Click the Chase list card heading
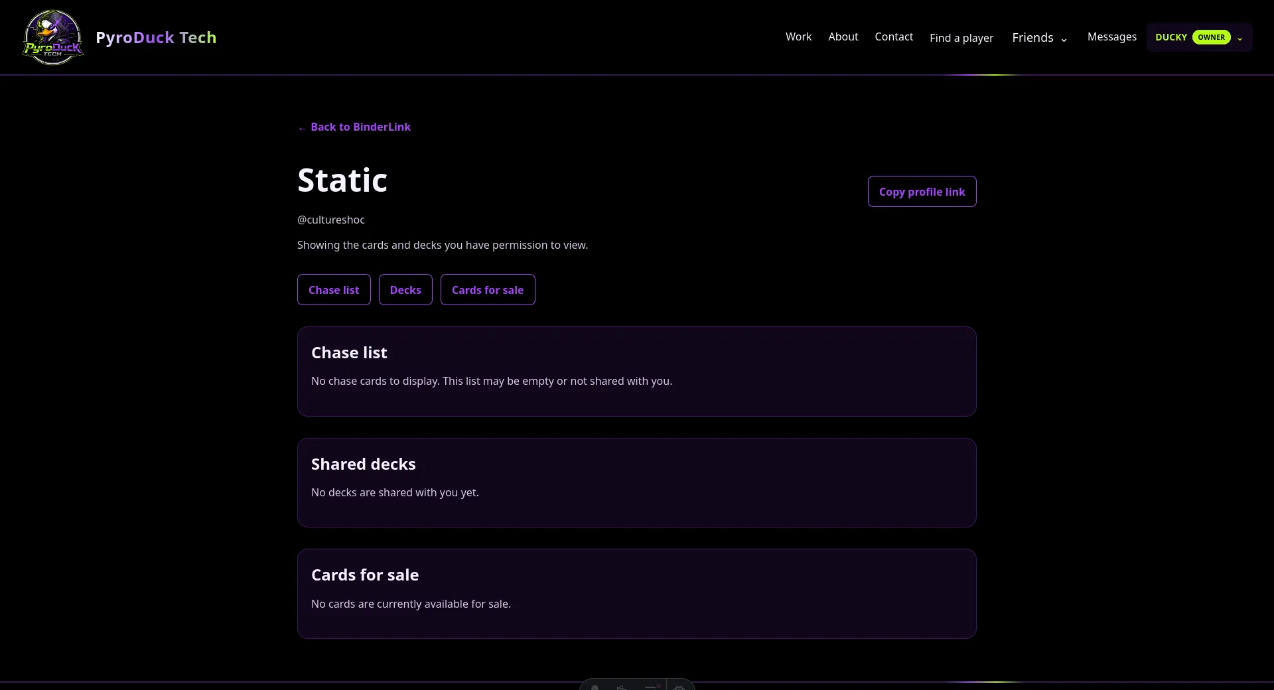This screenshot has height=690, width=1274. pos(349,353)
